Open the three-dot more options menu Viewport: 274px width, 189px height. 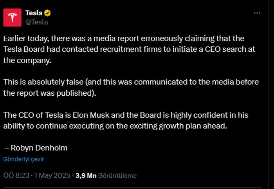coord(257,13)
